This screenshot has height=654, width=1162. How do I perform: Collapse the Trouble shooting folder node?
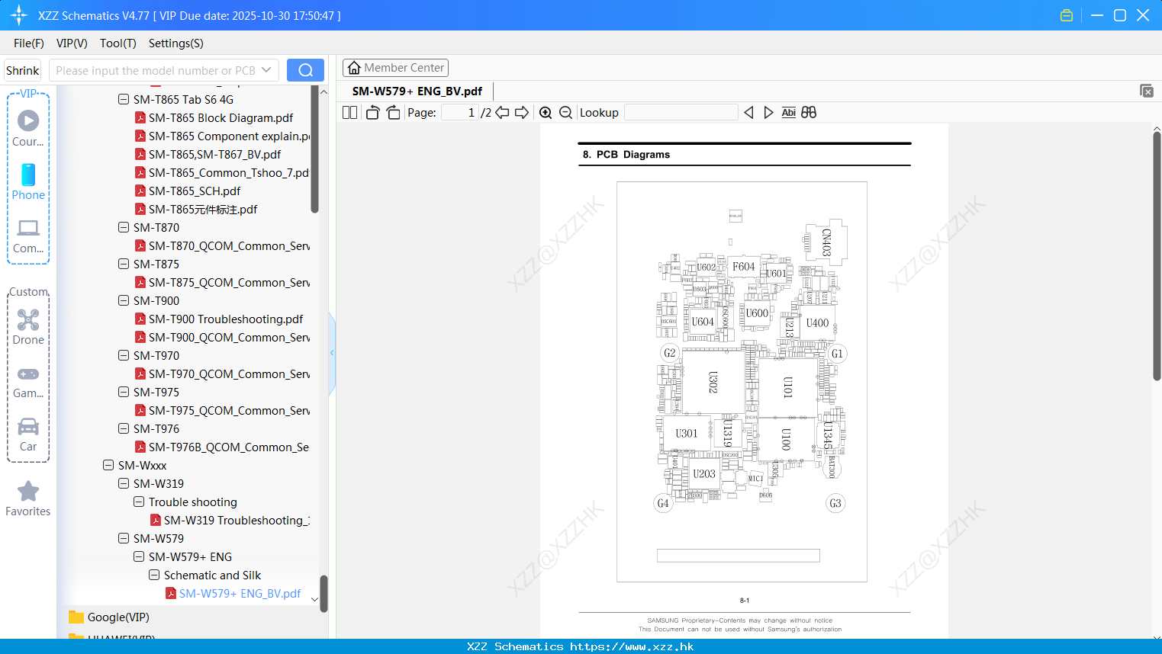click(x=139, y=502)
